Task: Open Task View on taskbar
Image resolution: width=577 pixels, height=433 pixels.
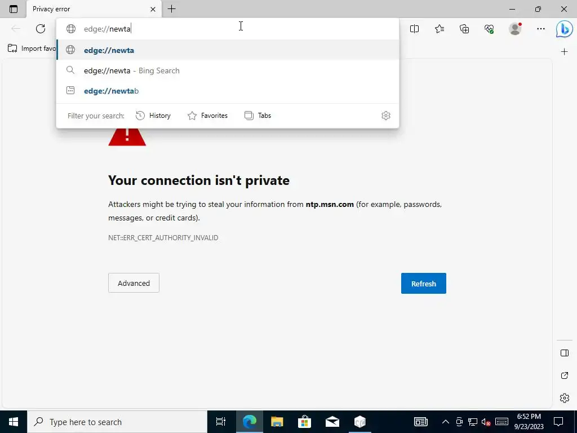Action: coord(221,422)
